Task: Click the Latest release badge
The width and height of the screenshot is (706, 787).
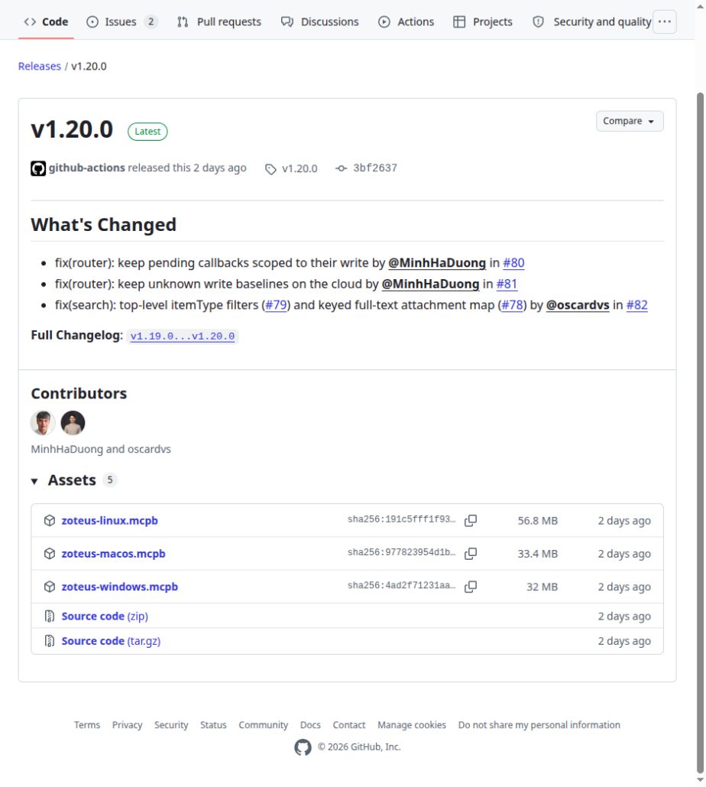Action: (147, 132)
